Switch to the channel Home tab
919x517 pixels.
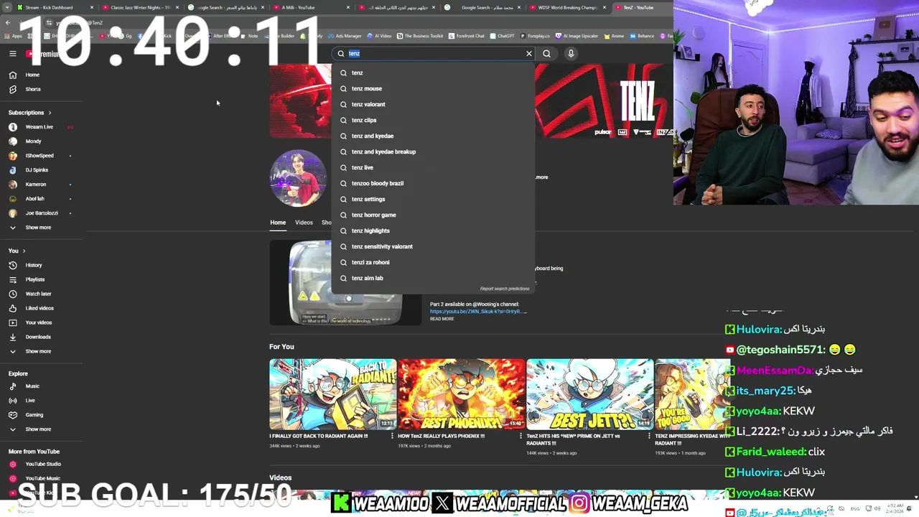(278, 223)
